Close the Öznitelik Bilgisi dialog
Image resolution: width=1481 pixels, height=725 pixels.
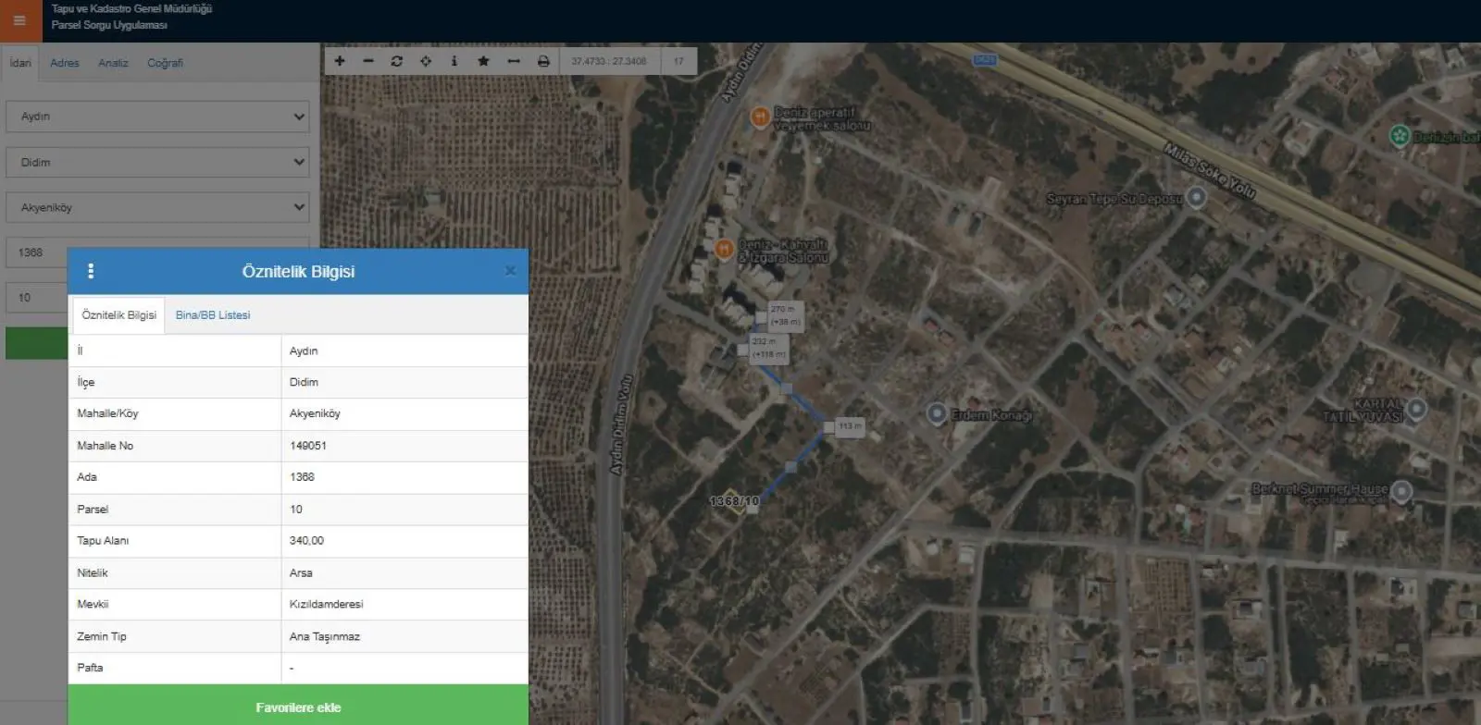coord(510,271)
